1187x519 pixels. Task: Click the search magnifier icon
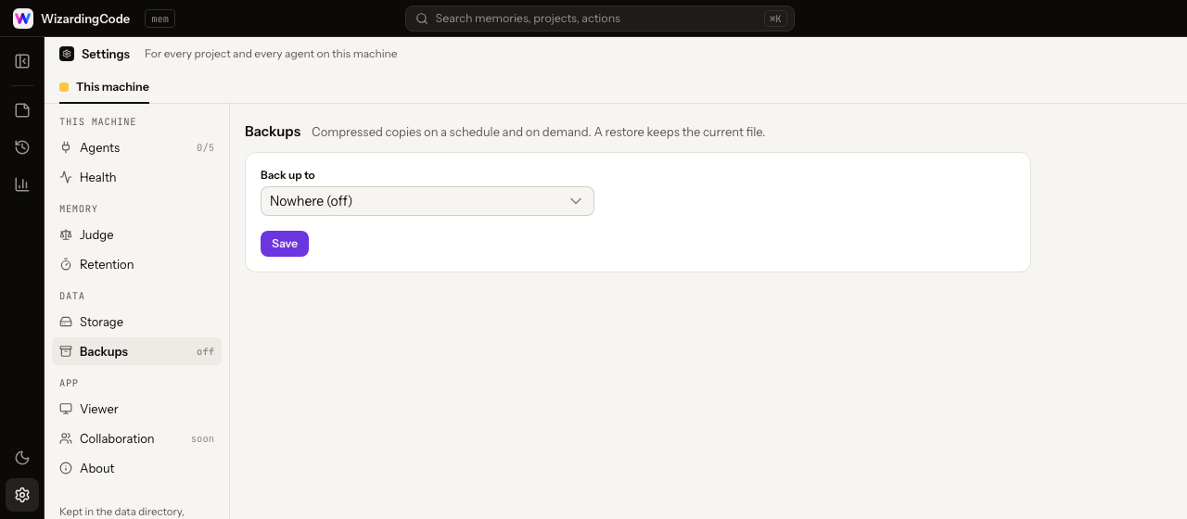pos(422,19)
